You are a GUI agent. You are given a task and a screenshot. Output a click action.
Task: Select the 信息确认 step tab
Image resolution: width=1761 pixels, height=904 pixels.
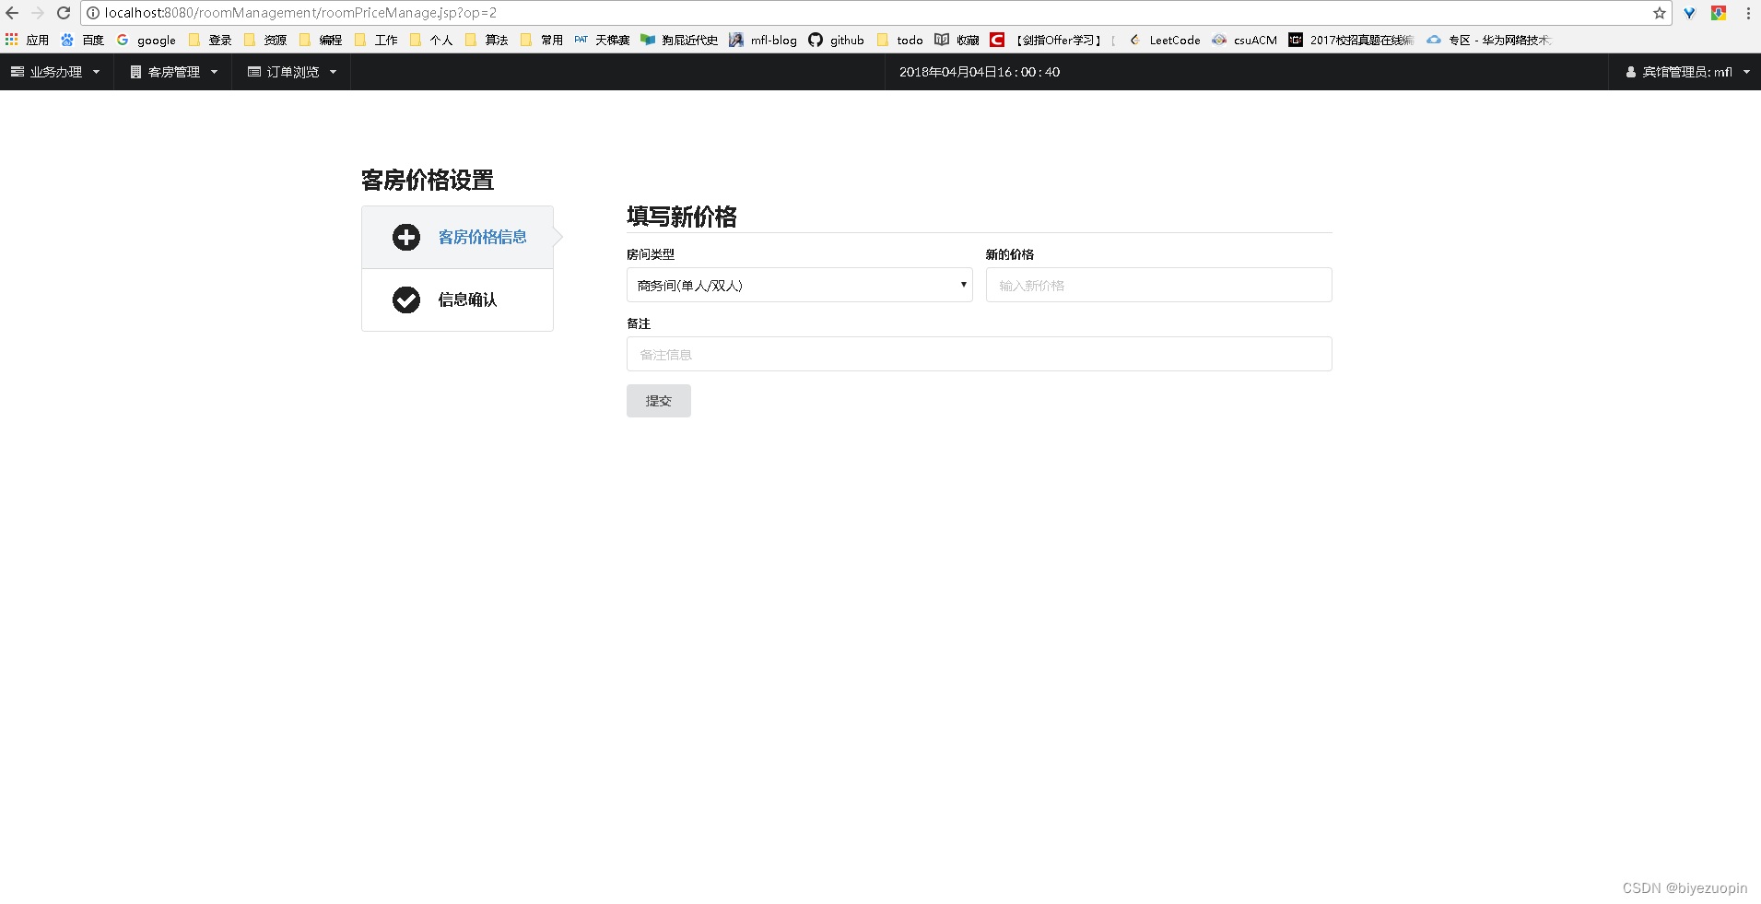457,299
